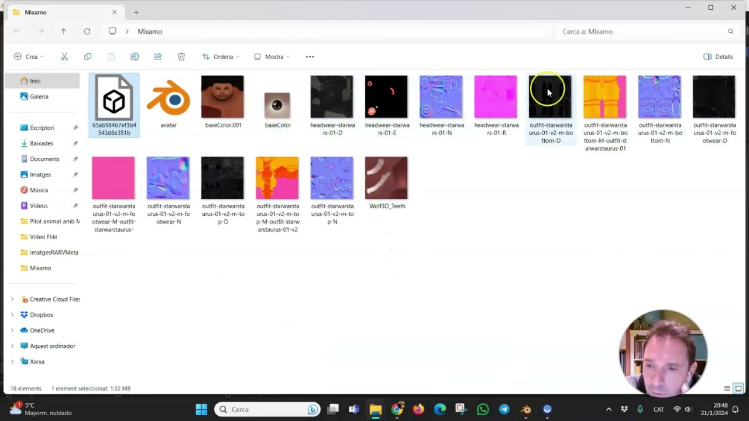
Task: Open Task View on taskbar
Action: 333,409
